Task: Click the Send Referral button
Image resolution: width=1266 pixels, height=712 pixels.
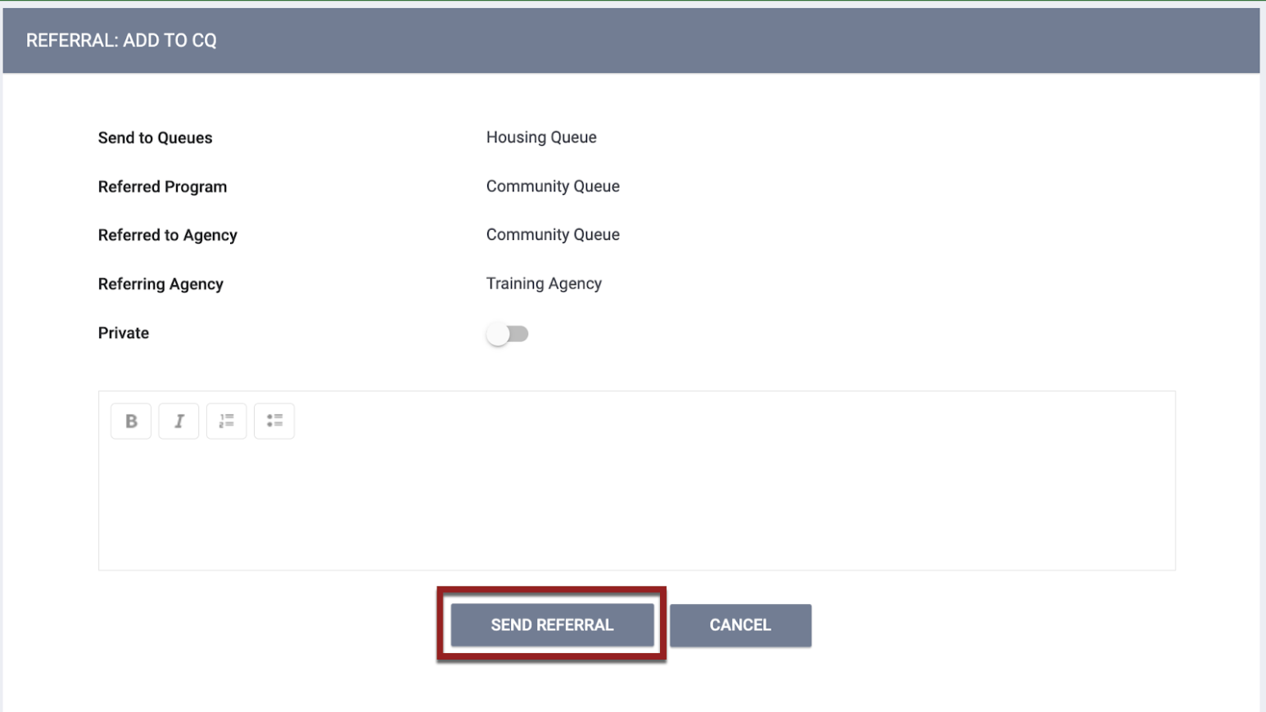Action: 552,625
